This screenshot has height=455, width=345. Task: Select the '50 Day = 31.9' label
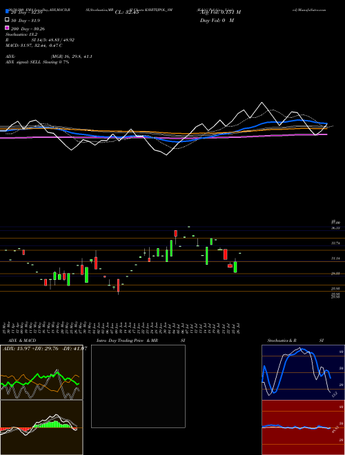point(26,21)
